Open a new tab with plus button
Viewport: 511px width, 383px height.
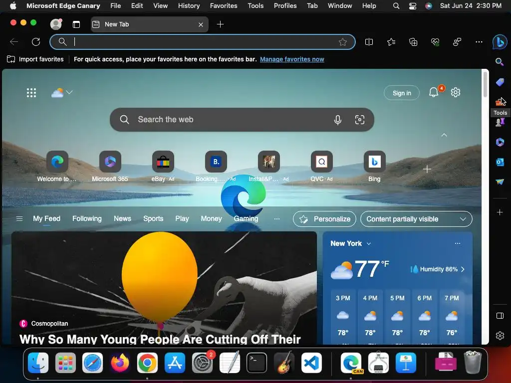point(220,24)
